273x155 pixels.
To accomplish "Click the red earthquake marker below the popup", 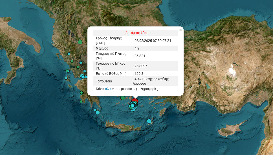I will click(x=135, y=100).
